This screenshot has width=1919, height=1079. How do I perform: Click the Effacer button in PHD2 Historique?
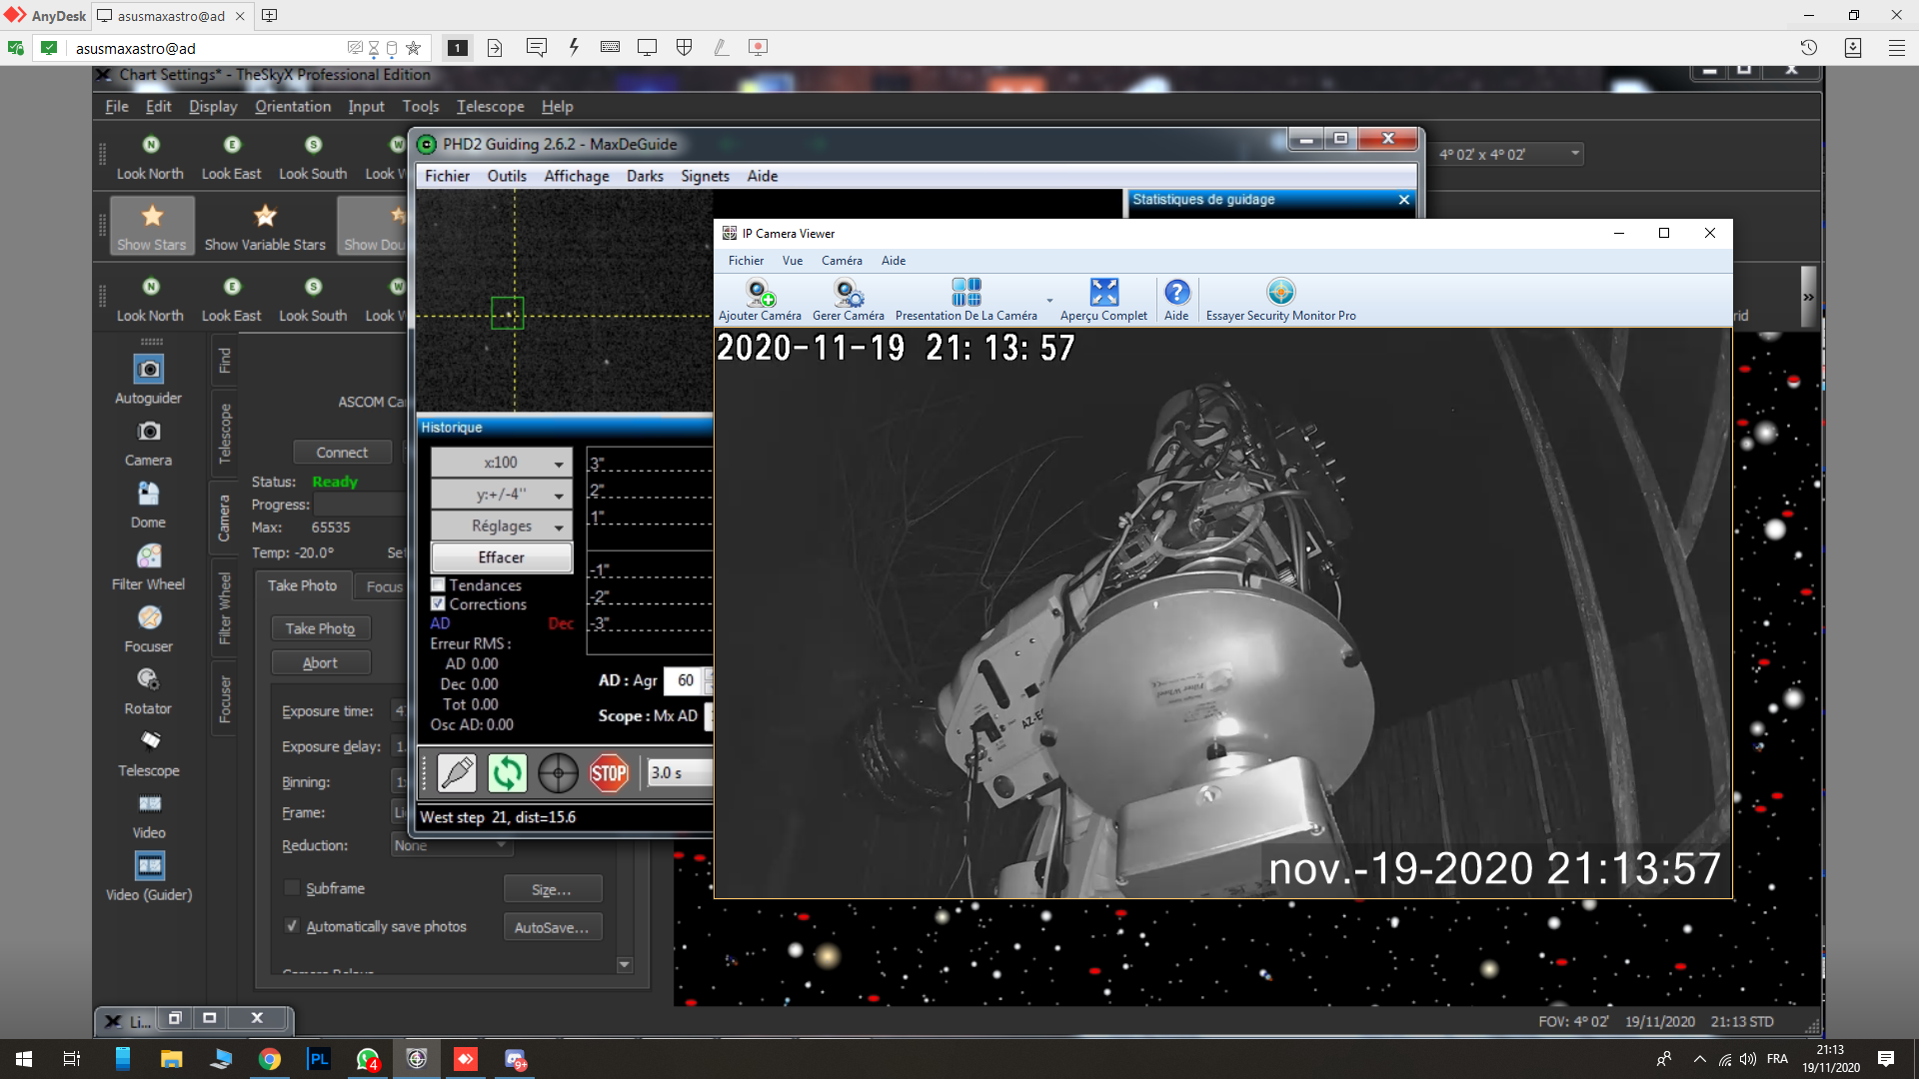501,557
